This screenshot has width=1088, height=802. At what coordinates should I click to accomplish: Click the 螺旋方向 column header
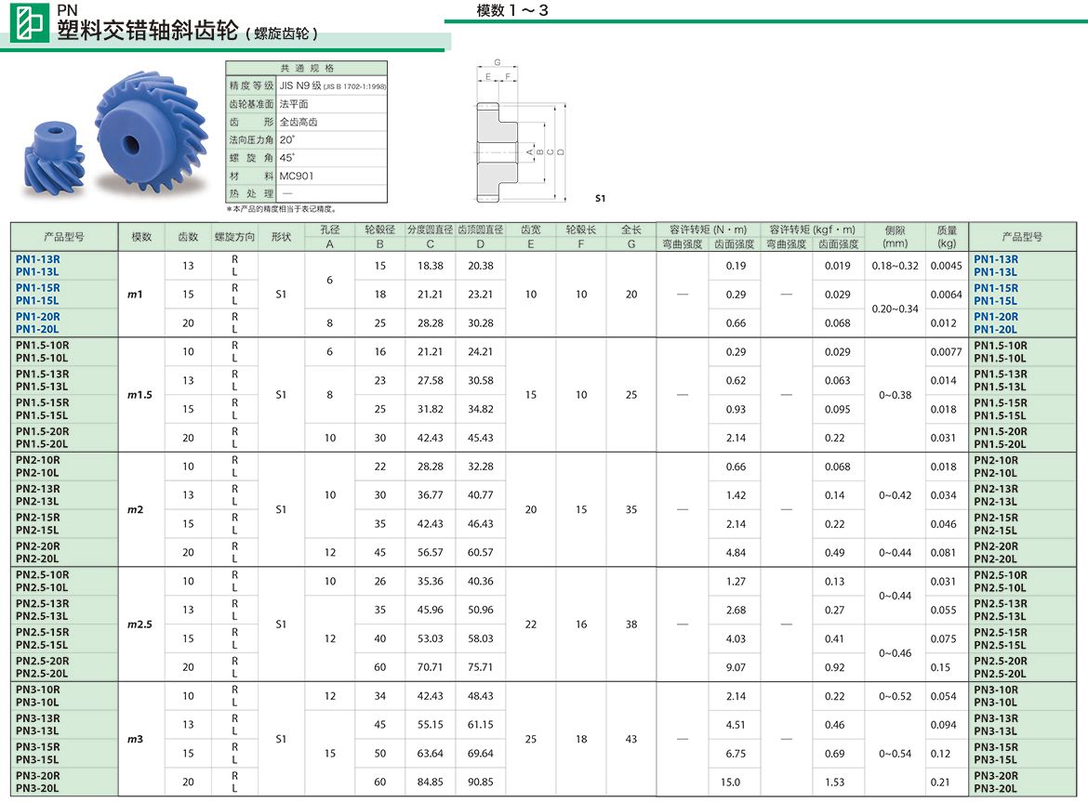click(234, 237)
